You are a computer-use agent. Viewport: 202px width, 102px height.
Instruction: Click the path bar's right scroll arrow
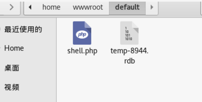152,7
